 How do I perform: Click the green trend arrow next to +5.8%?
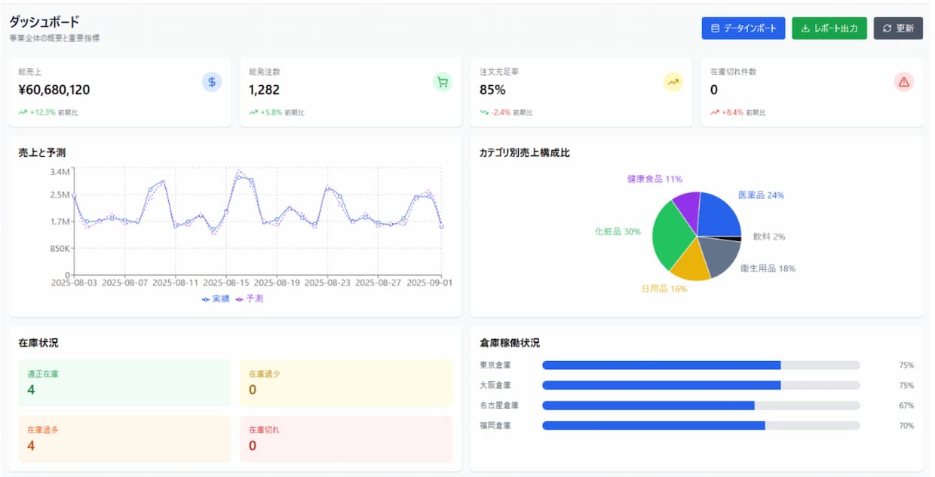click(x=253, y=112)
